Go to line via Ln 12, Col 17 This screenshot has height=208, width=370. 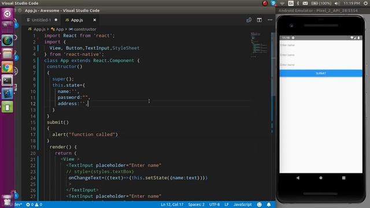(x=172, y=205)
